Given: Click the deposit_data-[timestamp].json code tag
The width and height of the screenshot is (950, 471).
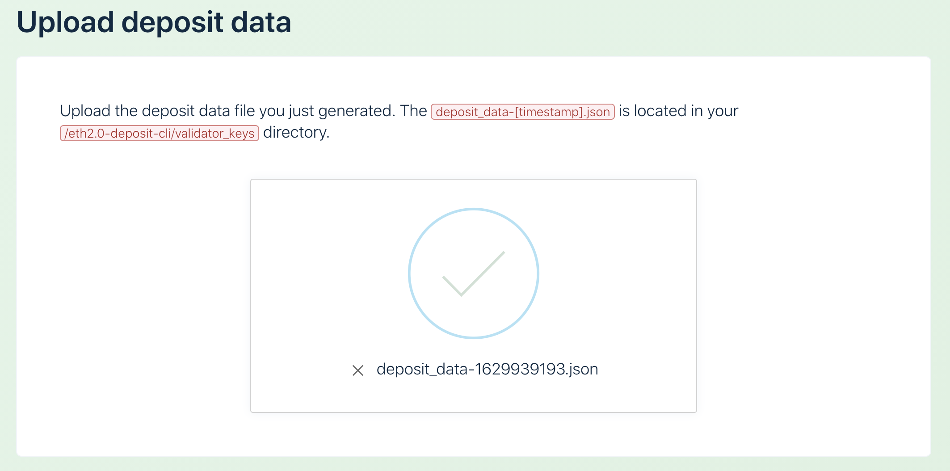Looking at the screenshot, I should point(522,112).
